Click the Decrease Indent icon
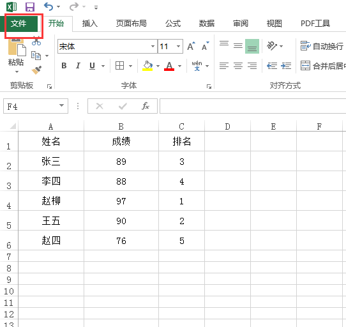This screenshot has height=327, width=346. pos(272,66)
